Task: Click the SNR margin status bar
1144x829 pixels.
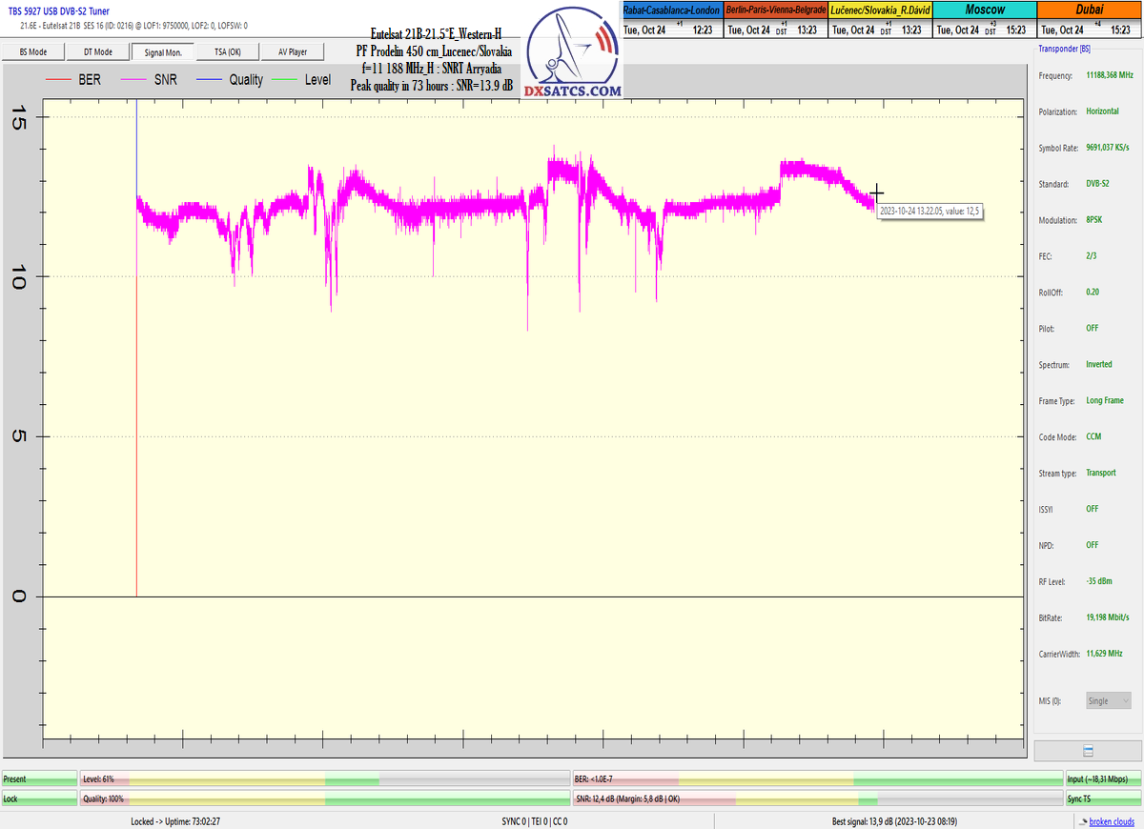Action: [817, 799]
